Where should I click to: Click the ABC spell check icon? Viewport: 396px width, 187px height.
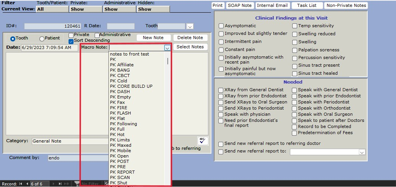pos(203,141)
